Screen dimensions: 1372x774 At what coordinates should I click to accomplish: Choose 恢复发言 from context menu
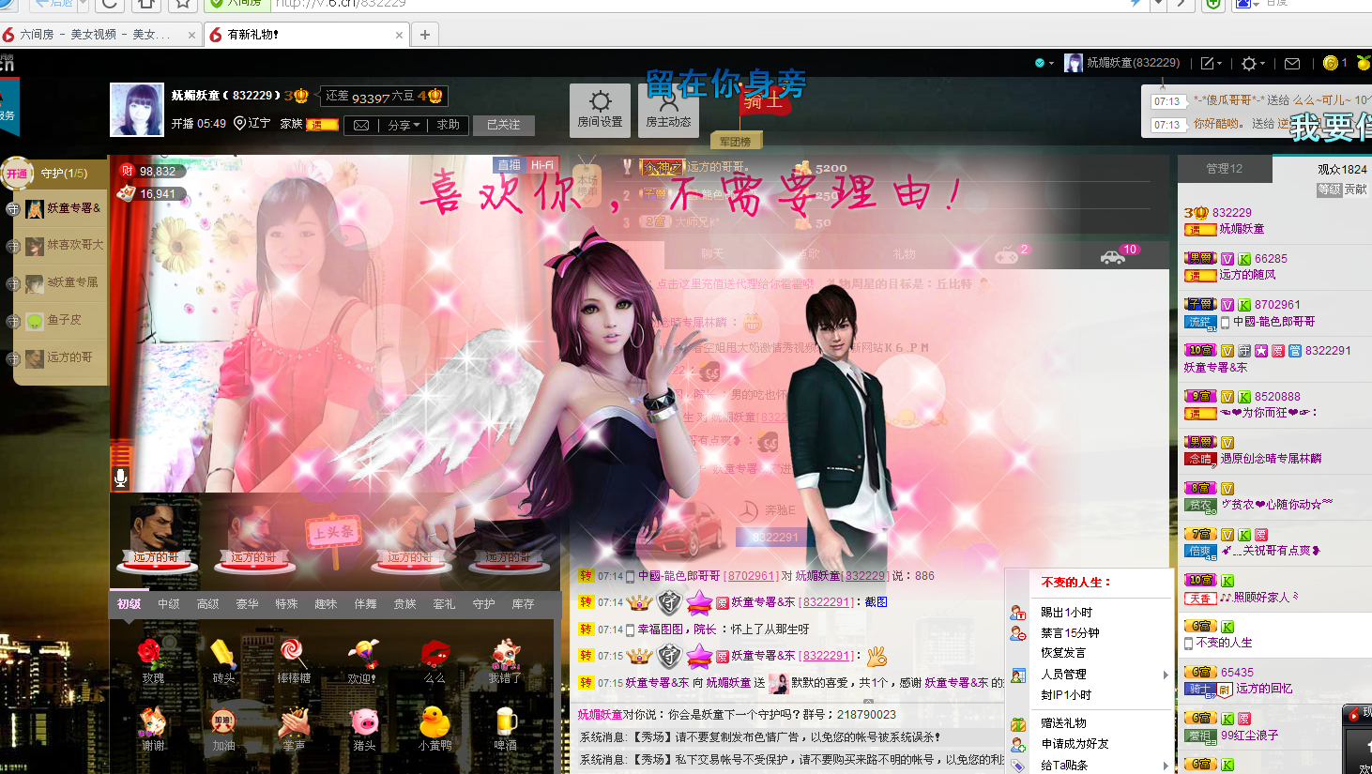(1063, 653)
